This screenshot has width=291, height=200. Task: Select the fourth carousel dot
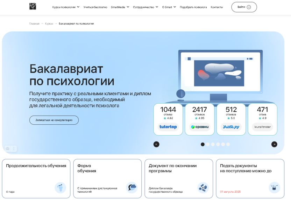218,144
